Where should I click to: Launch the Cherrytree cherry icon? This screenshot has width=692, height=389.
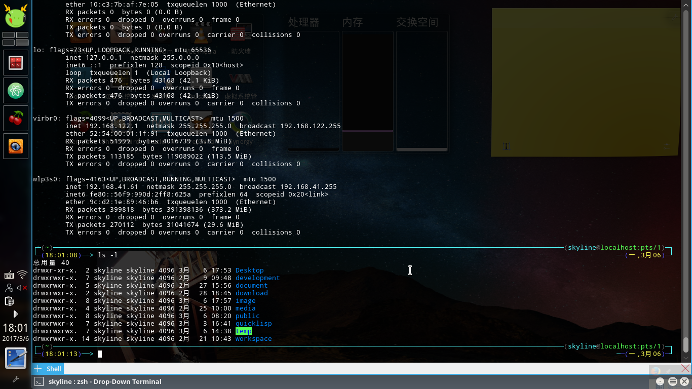[x=16, y=119]
